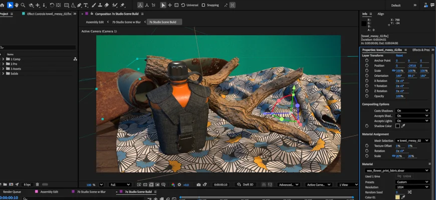Click the Show Snapshot icon
The width and height of the screenshot is (436, 200).
point(205,184)
